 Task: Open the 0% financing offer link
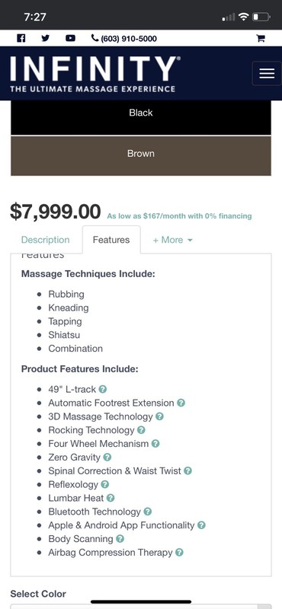click(x=179, y=216)
